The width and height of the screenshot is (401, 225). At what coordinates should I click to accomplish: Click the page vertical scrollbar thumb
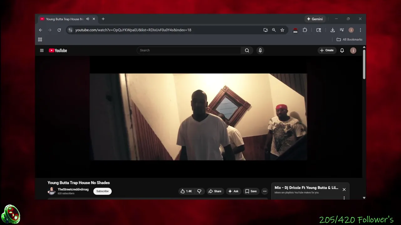[x=364, y=64]
